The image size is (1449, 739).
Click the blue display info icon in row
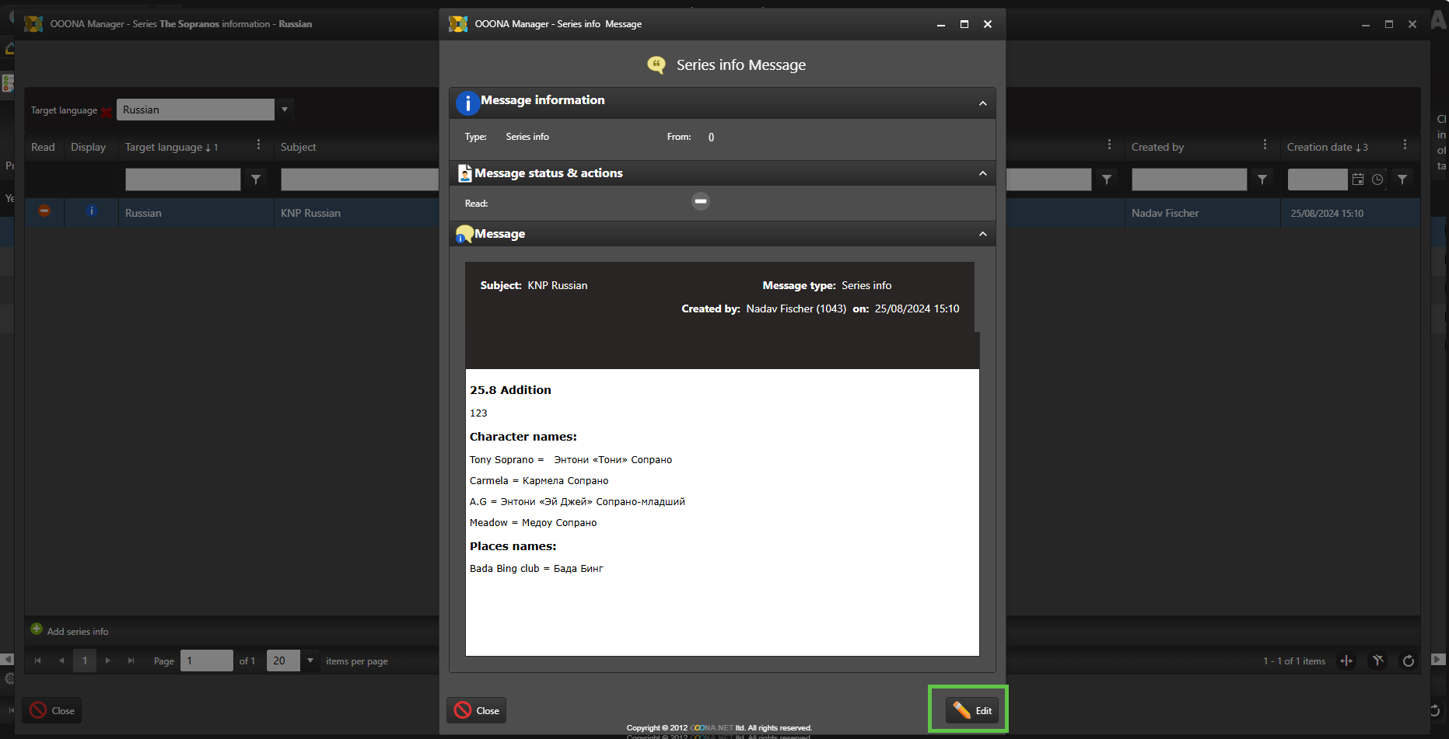(91, 211)
